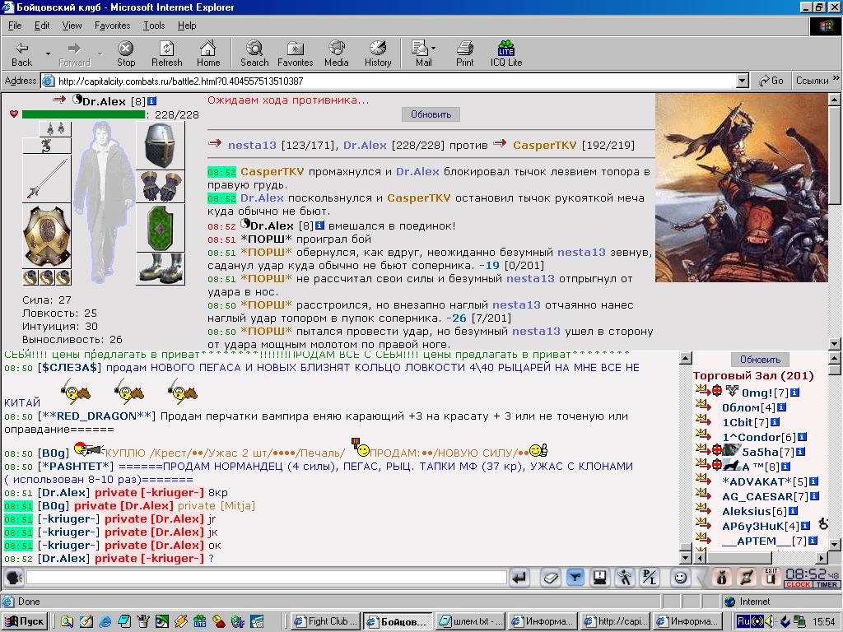Open the Favorites menu
Screen dimensions: 843x632
pos(112,26)
